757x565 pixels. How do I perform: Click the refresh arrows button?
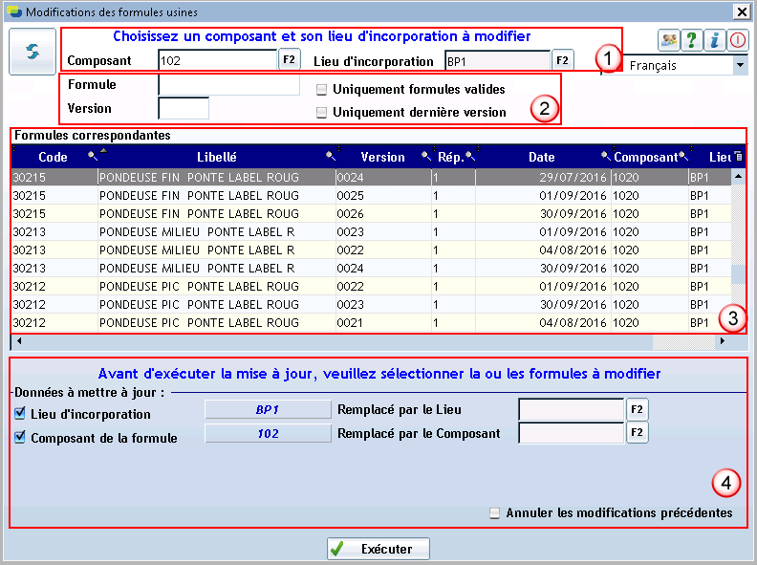click(32, 52)
